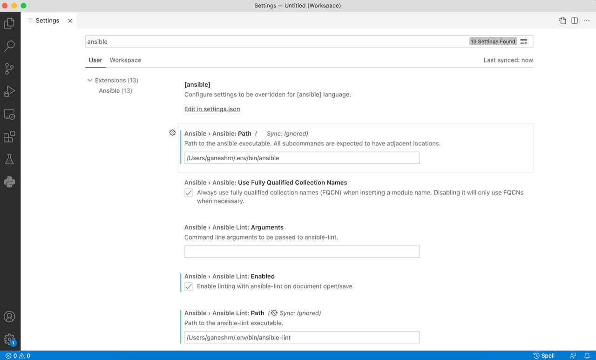Open the filter settings icon in search bar
This screenshot has height=360, width=596.
523,41
